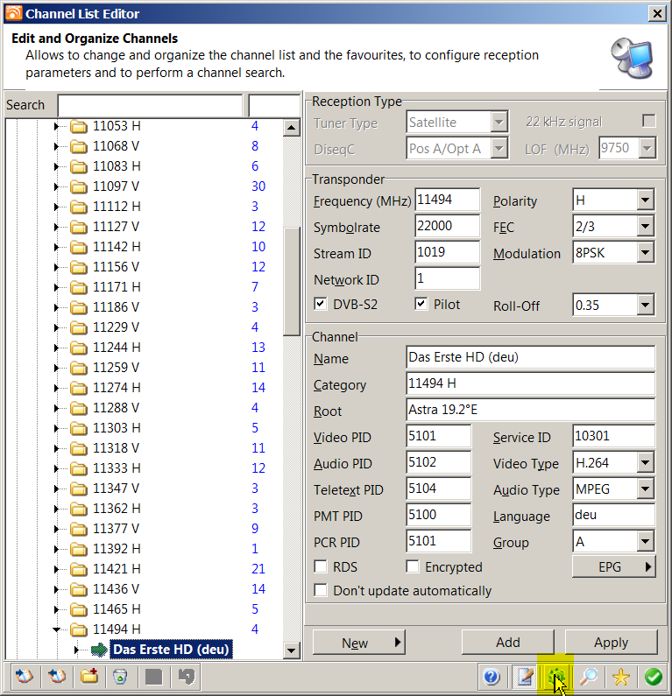Open the Polarity dropdown
Image resolution: width=672 pixels, height=696 pixels.
point(645,200)
